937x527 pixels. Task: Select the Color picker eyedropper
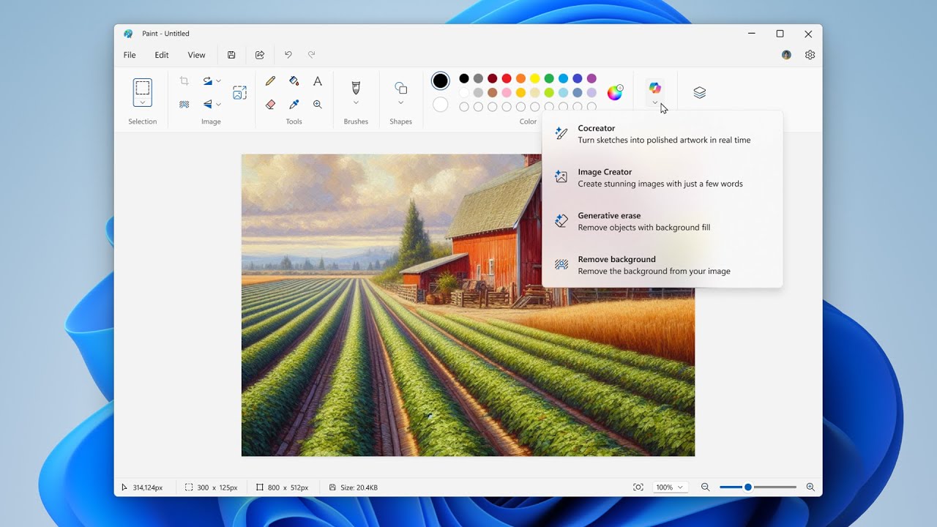(x=294, y=104)
